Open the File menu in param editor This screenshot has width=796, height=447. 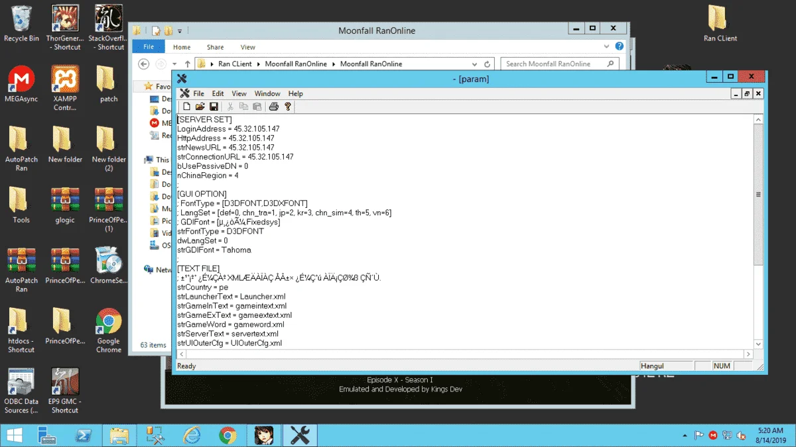click(x=198, y=93)
